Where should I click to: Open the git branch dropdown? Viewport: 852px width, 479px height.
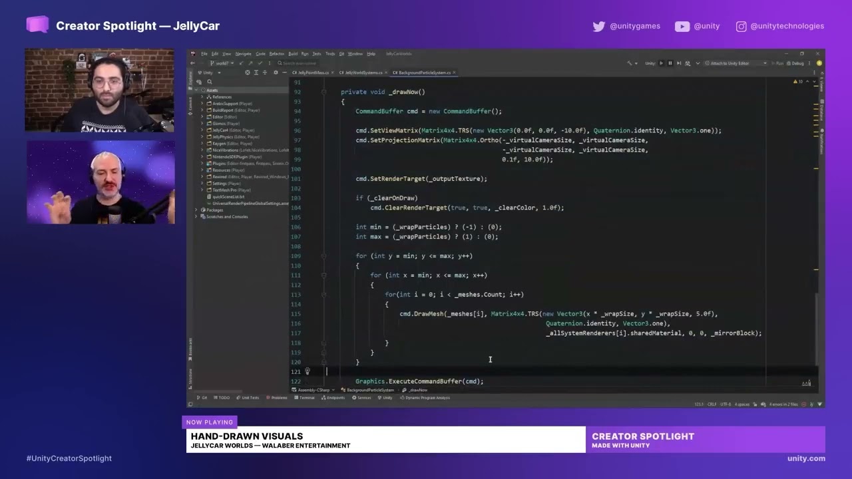pos(222,63)
